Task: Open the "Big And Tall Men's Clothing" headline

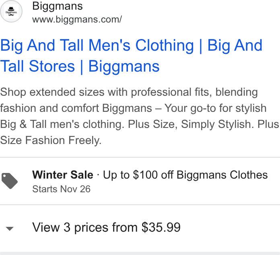Action: tap(97, 45)
